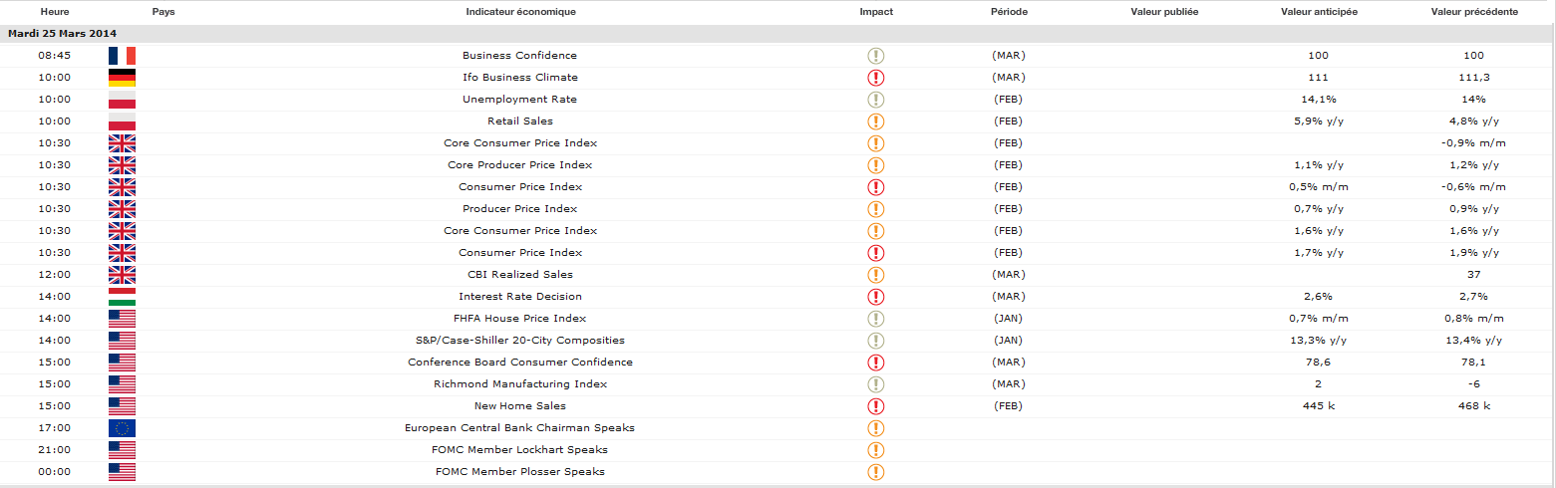1556x488 pixels.
Task: Click impact icon for Richmond Manufacturing Index
Action: (876, 384)
